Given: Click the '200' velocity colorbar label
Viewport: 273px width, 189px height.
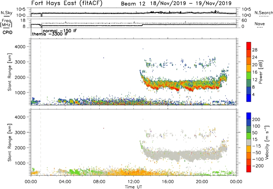Looking at the screenshot, I should (256, 119).
